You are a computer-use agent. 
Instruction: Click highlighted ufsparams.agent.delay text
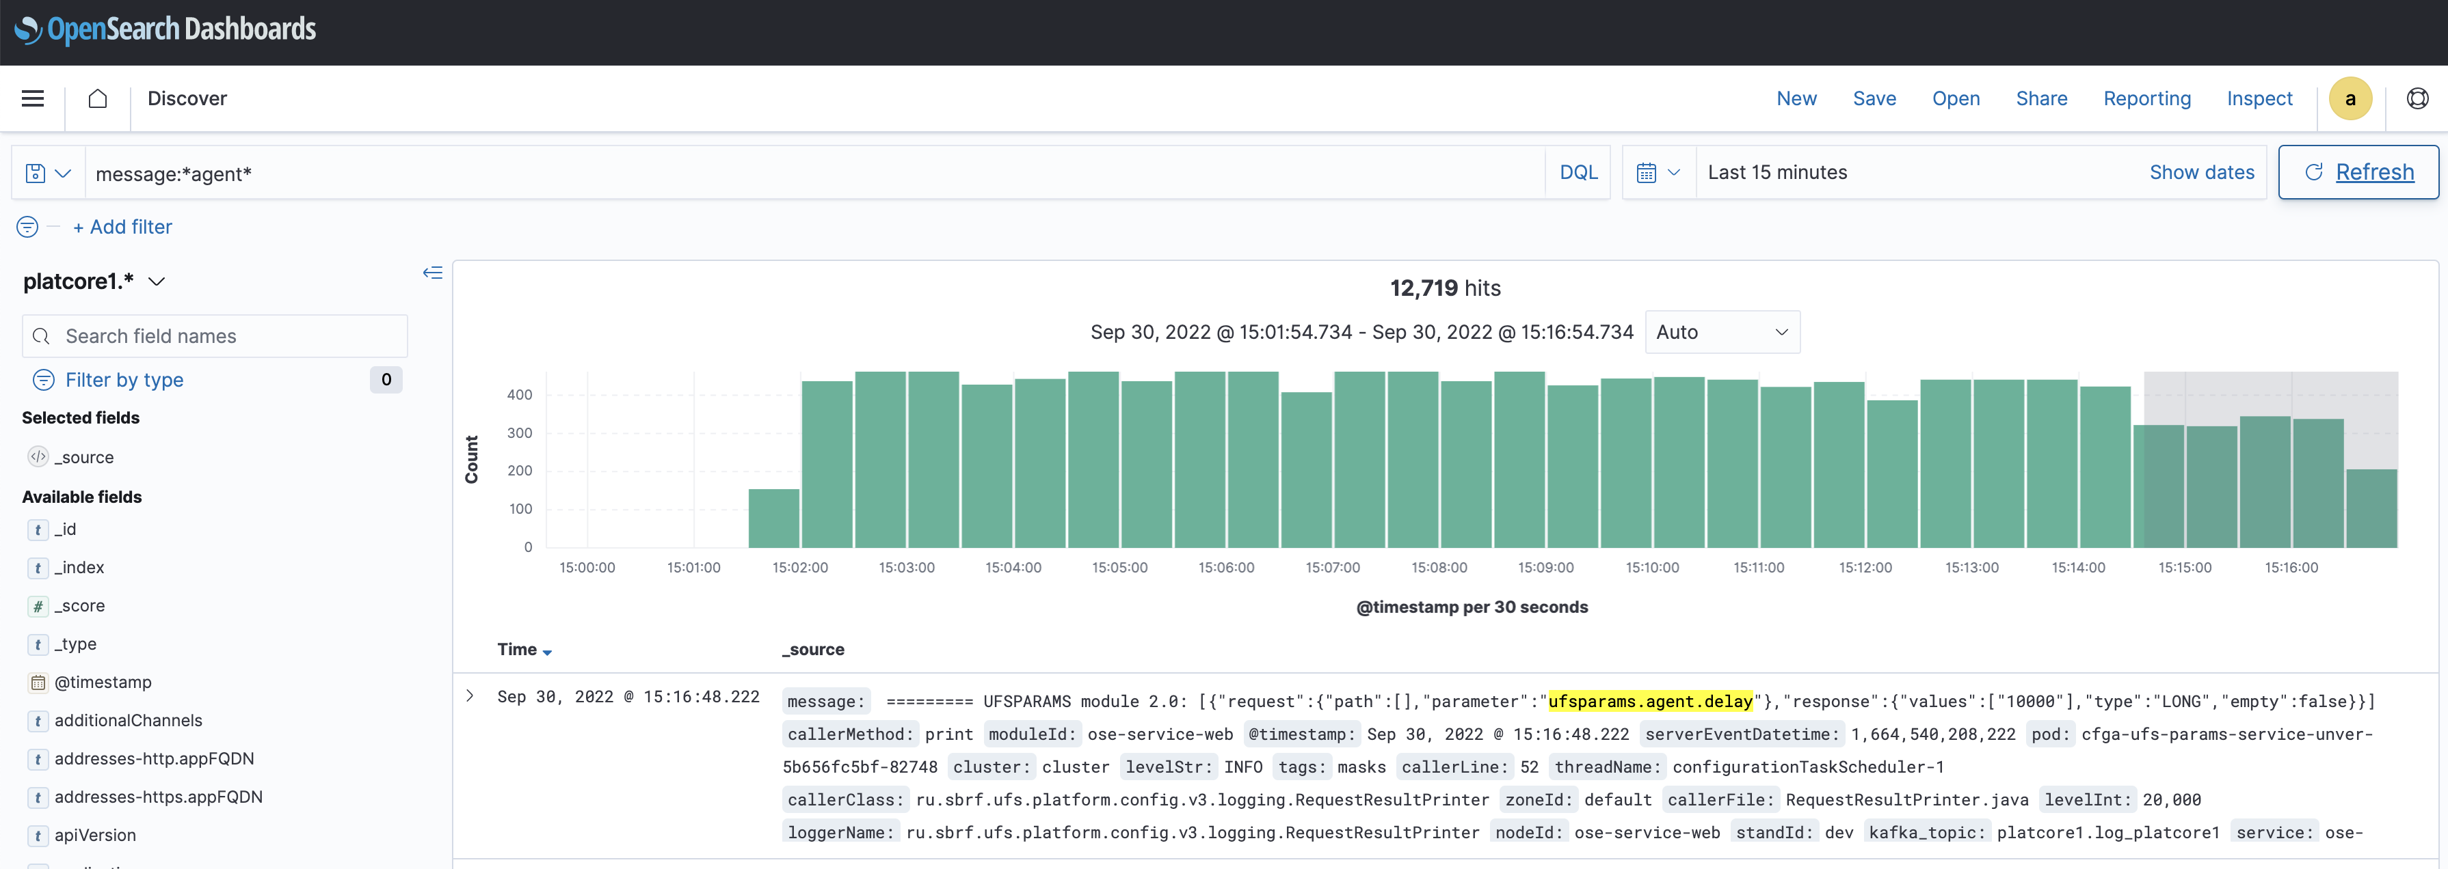1650,702
